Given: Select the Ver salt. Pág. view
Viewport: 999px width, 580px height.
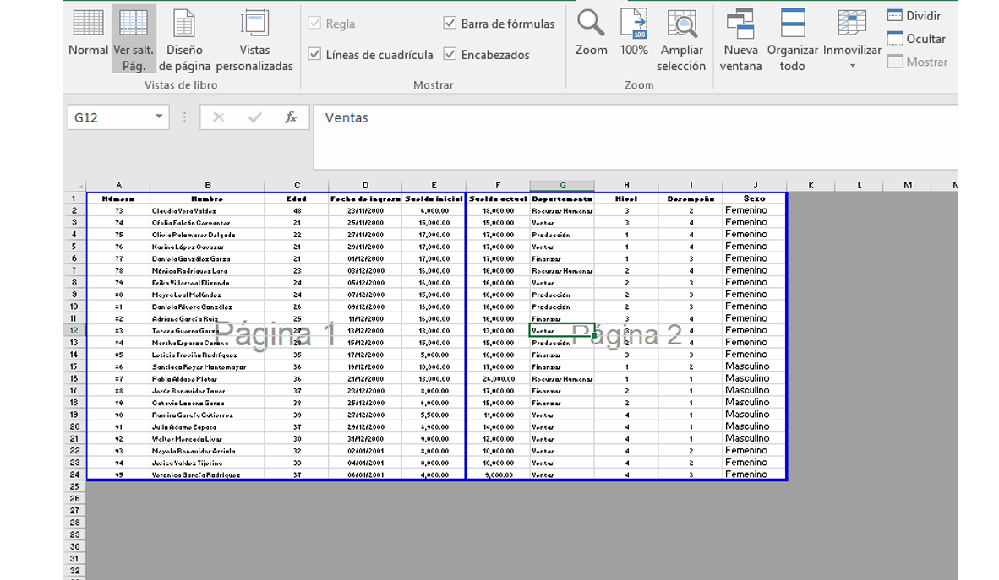Looking at the screenshot, I should 134,38.
